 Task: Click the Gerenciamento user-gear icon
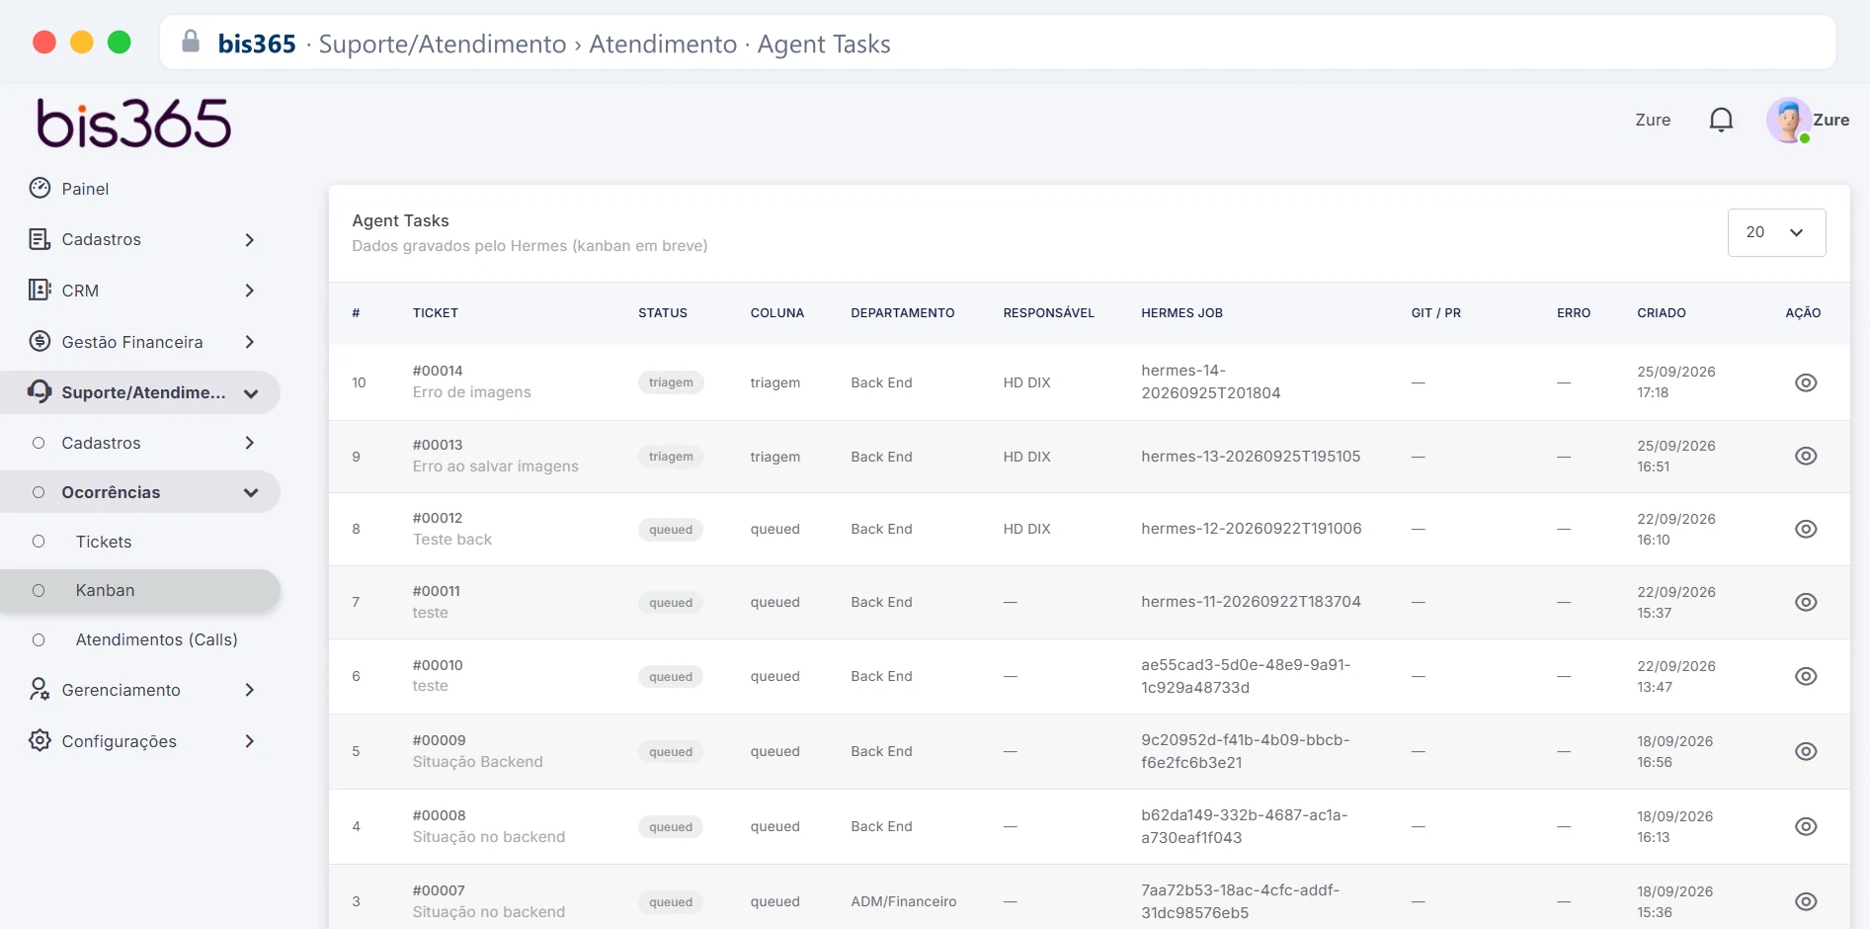[40, 689]
